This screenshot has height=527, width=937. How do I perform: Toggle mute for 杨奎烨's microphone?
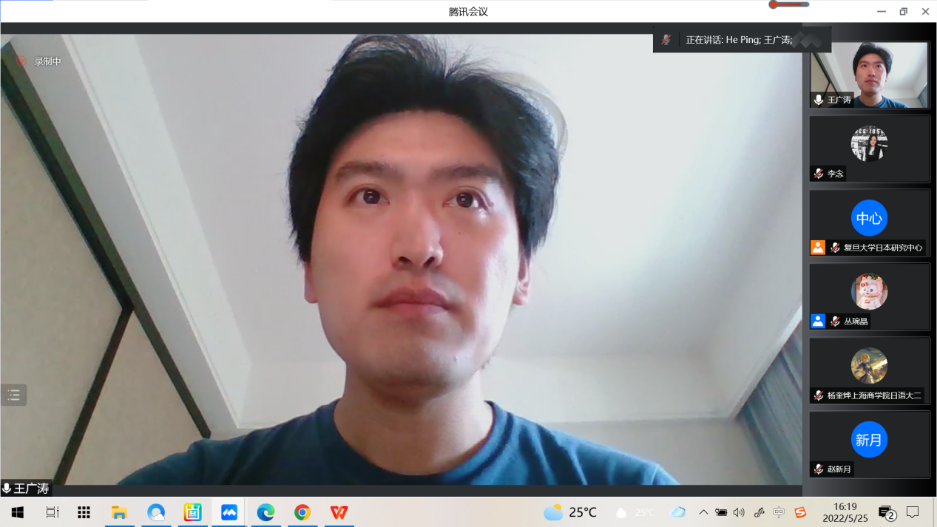coord(817,395)
